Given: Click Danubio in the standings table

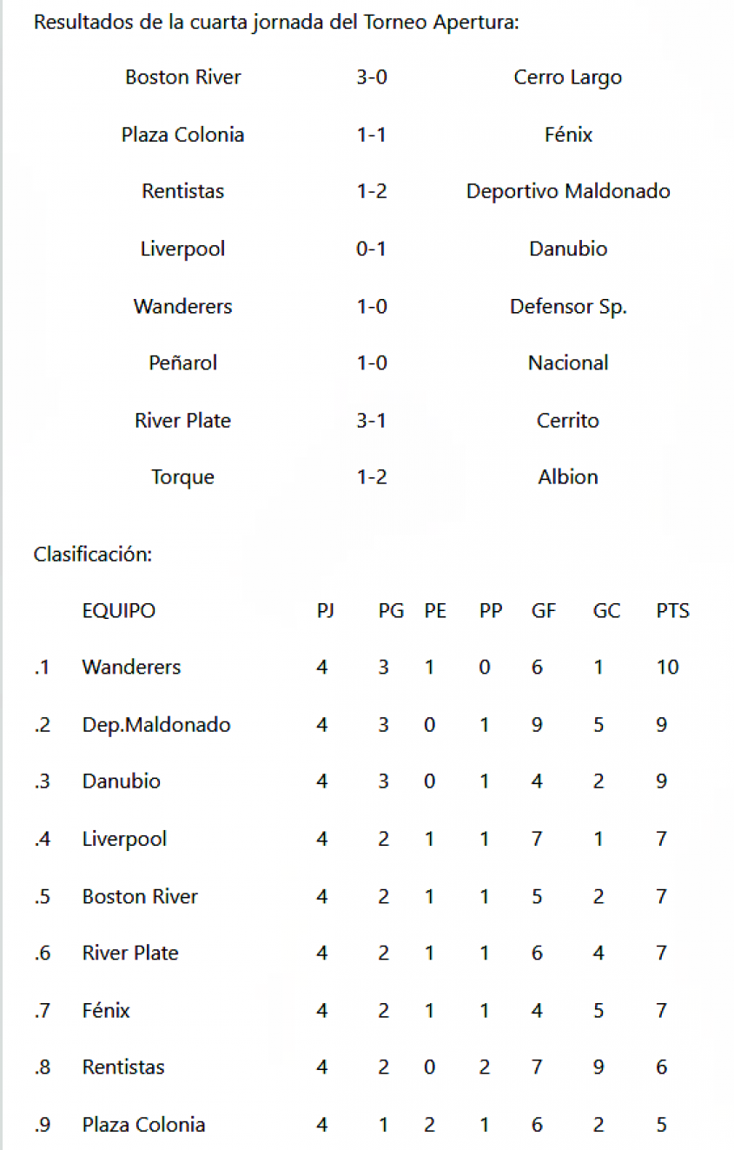Looking at the screenshot, I should coord(122,781).
